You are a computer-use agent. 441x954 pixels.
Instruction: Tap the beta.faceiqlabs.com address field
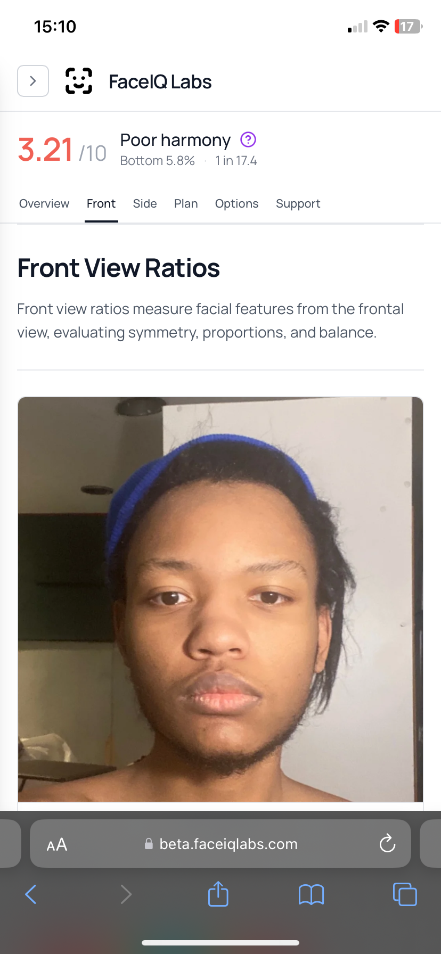220,844
